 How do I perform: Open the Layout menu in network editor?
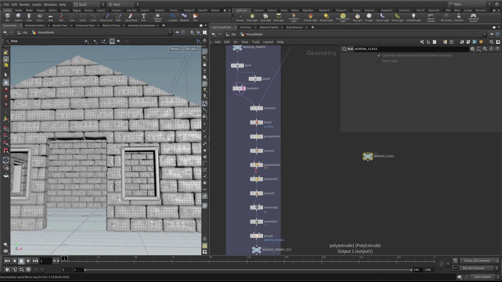click(x=268, y=42)
